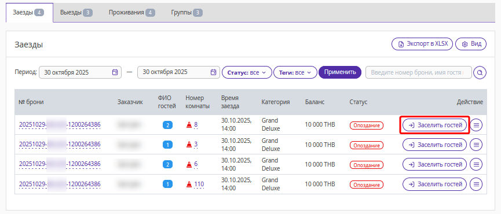Open the action menu for room 3 row
The image size is (501, 214).
pos(477,145)
